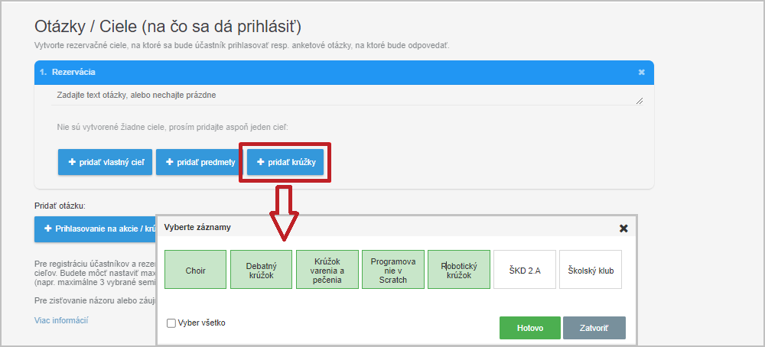The image size is (765, 347).
Task: Click the plus icon on pridať krúžky
Action: click(261, 162)
